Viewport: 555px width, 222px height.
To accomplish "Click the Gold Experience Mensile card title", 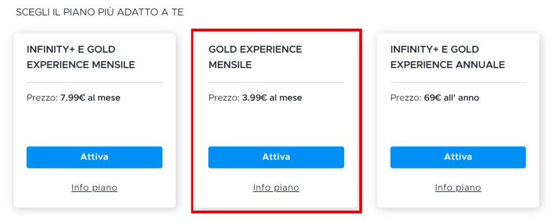I will click(255, 57).
